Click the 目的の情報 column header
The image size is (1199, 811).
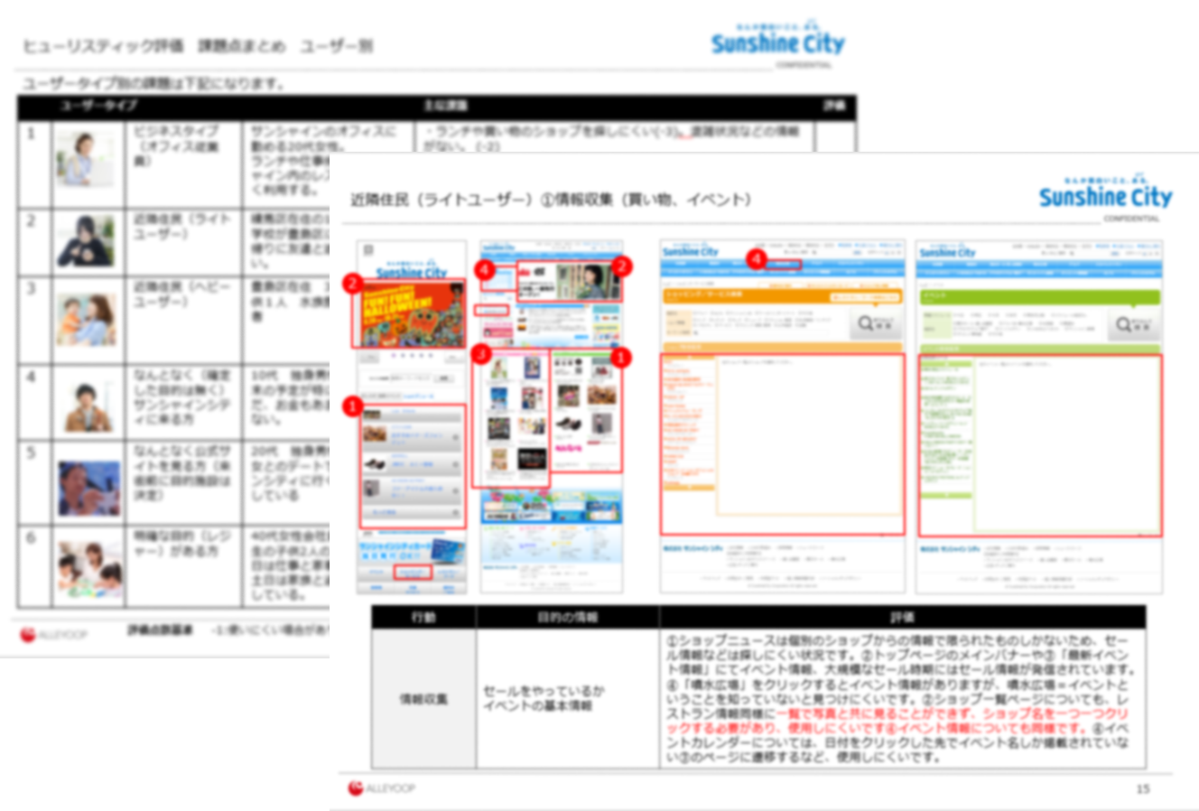point(567,617)
